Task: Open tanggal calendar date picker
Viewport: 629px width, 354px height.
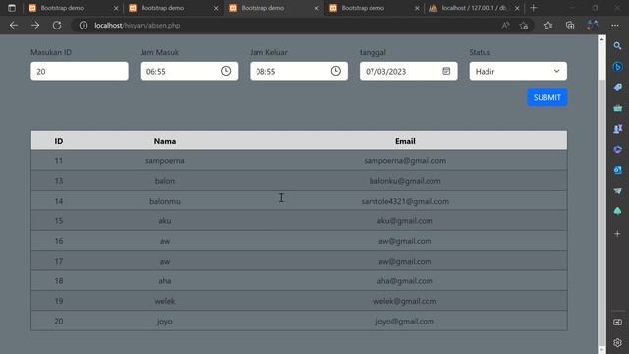Action: tap(446, 71)
